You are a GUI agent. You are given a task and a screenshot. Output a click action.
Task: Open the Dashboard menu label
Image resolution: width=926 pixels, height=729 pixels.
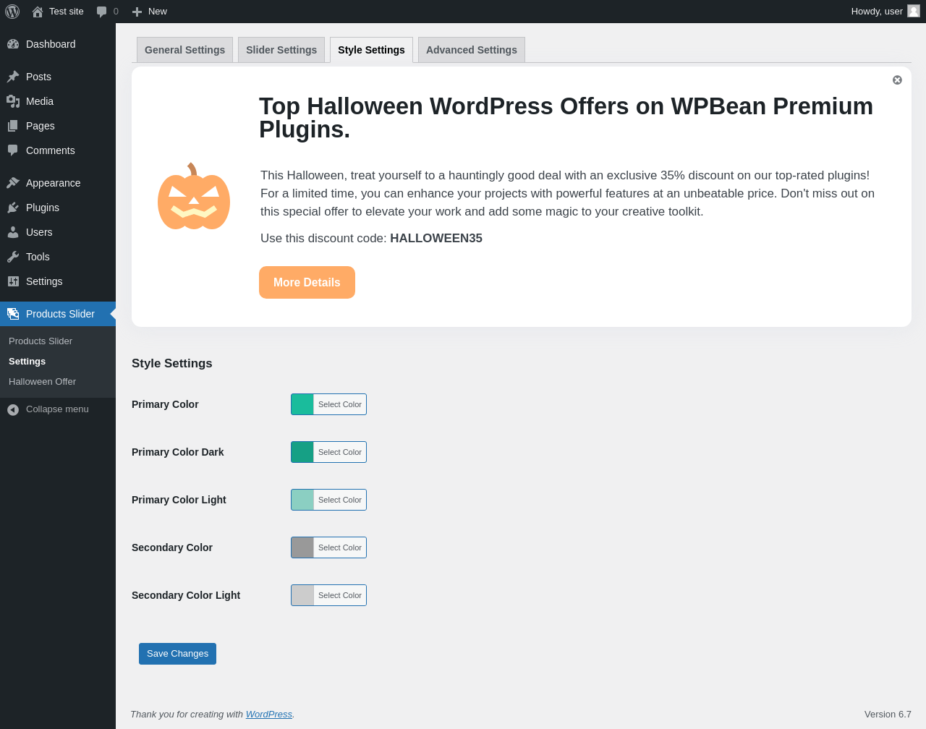pyautogui.click(x=51, y=44)
